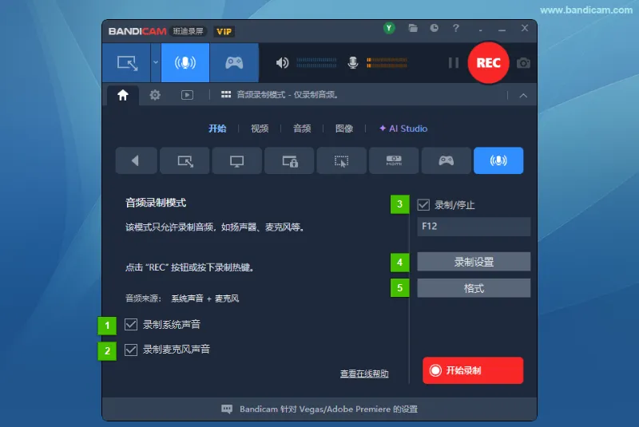The image size is (639, 427).
Task: Collapse the panel with the chevron up
Action: click(x=523, y=96)
